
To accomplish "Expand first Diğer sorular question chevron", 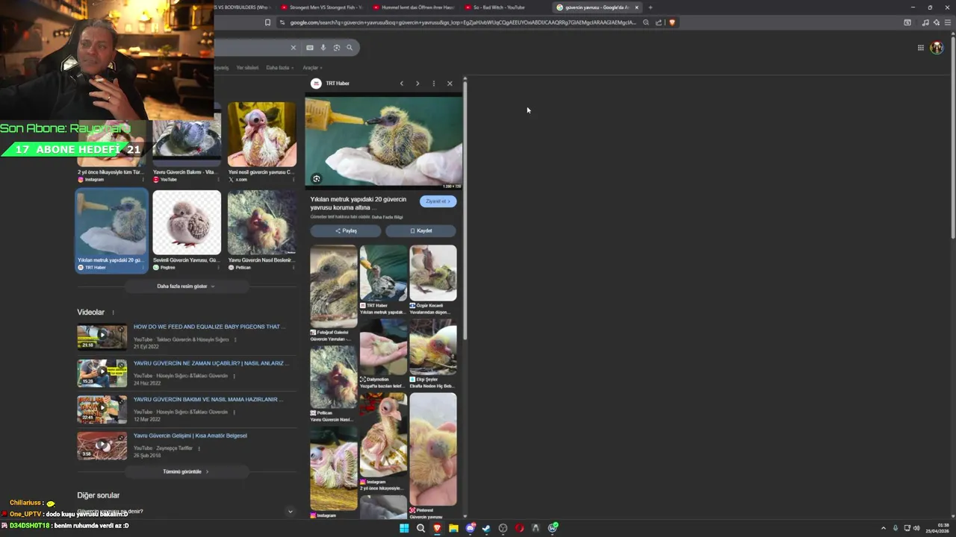I will 291,512.
